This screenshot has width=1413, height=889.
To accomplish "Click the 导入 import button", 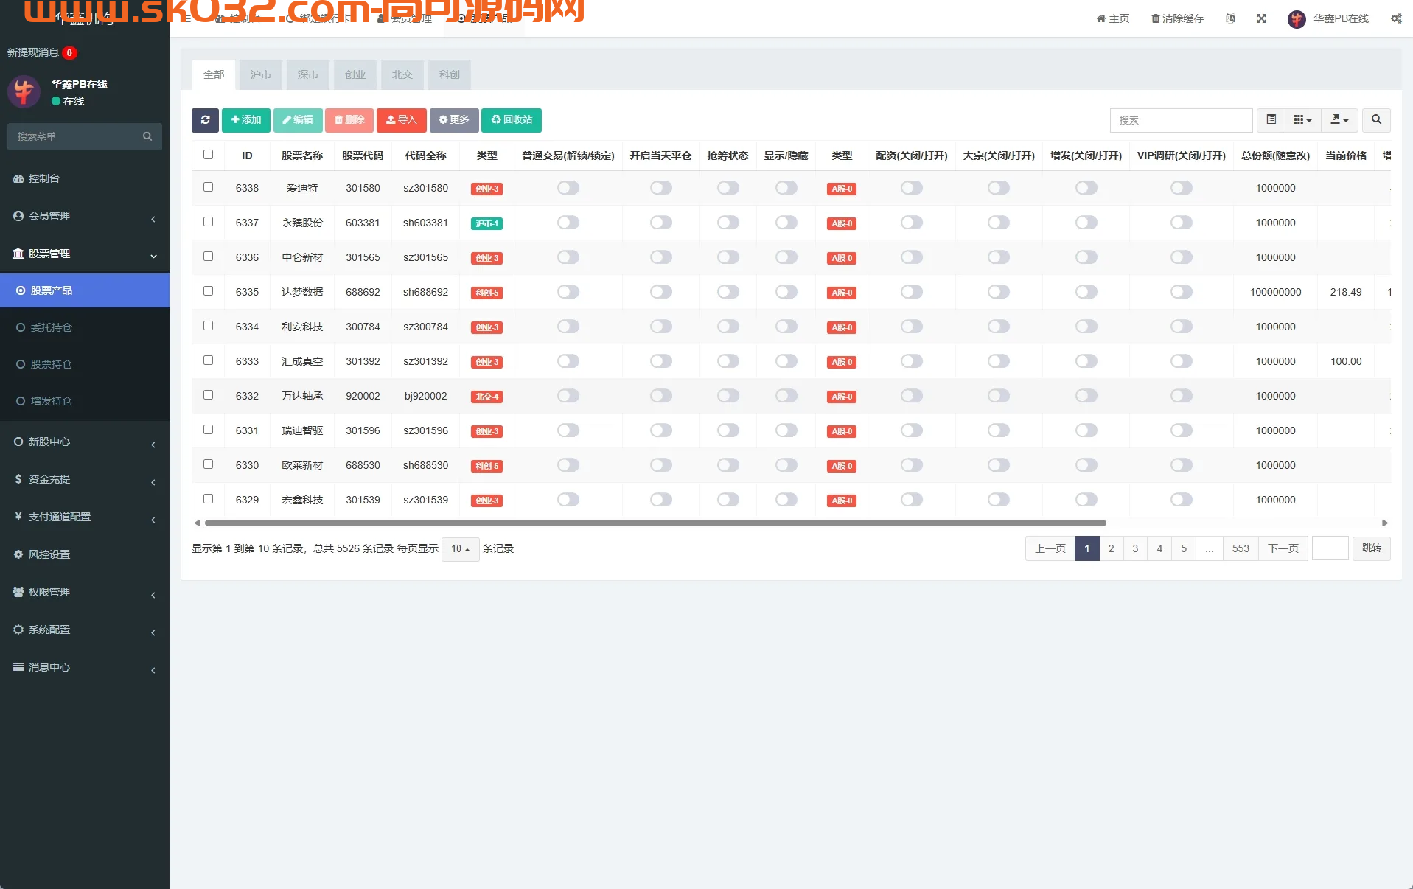I will 401,120.
